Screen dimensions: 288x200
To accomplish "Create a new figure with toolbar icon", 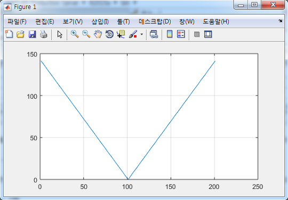I will 9,34.
